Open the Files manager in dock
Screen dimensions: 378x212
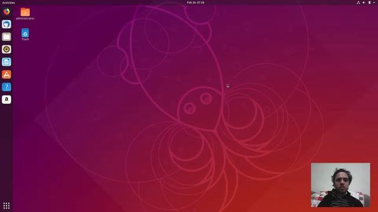point(6,37)
